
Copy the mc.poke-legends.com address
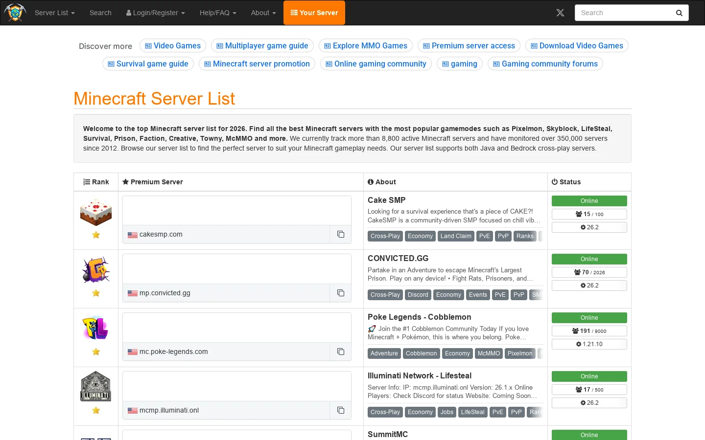(x=341, y=352)
